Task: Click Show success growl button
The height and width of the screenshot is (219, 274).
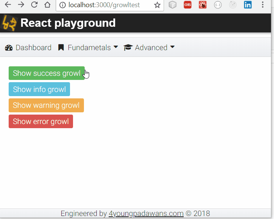Action: pos(47,73)
